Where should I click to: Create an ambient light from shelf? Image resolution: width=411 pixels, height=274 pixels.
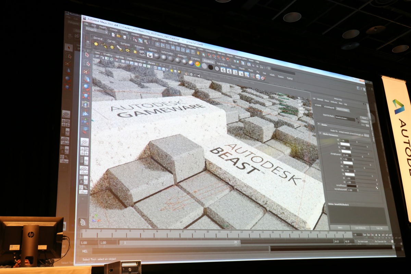tap(96, 44)
